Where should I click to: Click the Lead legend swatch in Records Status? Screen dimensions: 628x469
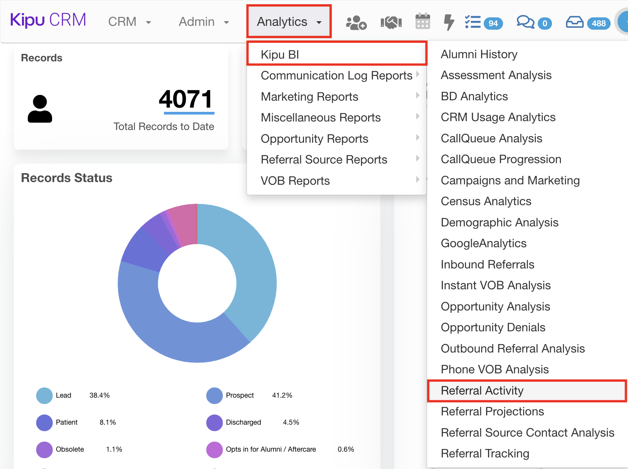click(44, 395)
